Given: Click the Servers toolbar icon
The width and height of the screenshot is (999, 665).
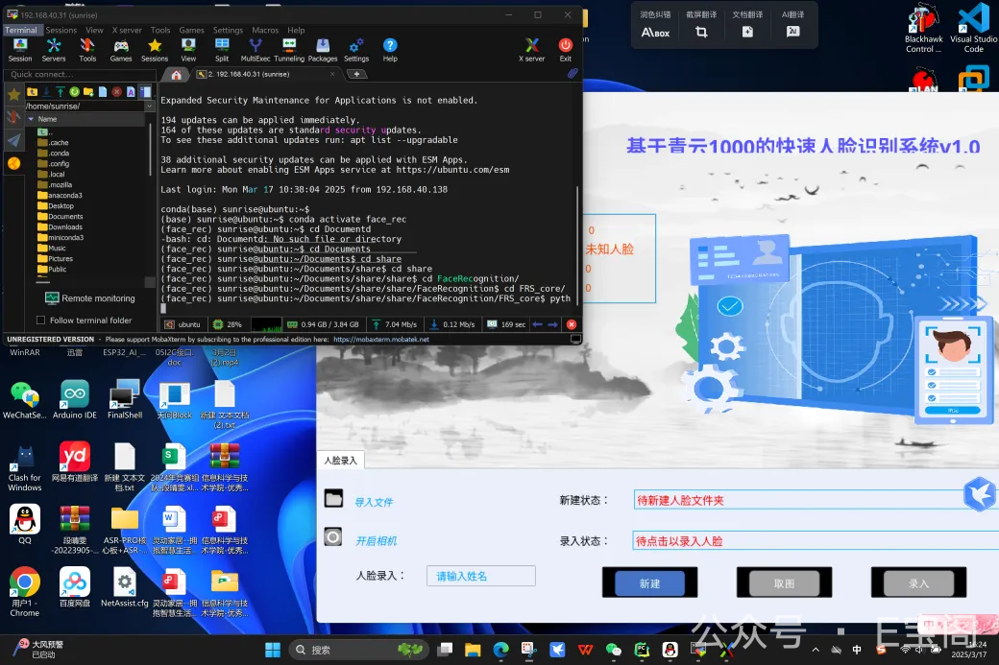Looking at the screenshot, I should tap(54, 48).
